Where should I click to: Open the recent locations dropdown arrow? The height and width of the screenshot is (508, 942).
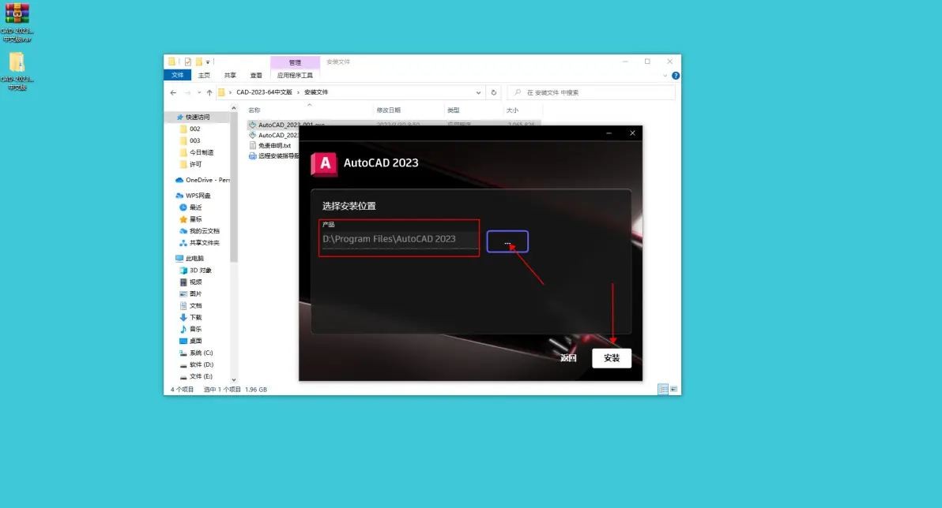(199, 92)
